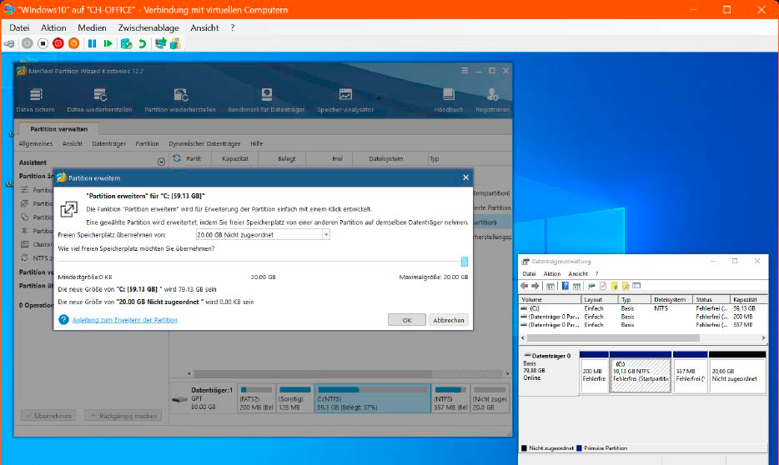Select C:(NTFS) 59.1 GB partition block
The height and width of the screenshot is (465, 779).
[372, 398]
